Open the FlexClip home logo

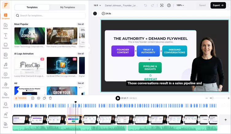(x=6, y=5)
